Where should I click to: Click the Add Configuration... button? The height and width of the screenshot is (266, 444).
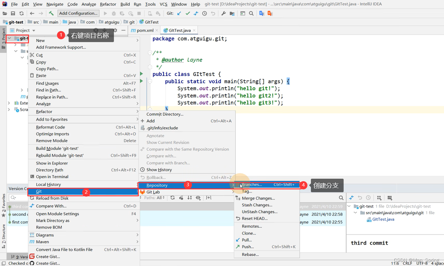[78, 13]
